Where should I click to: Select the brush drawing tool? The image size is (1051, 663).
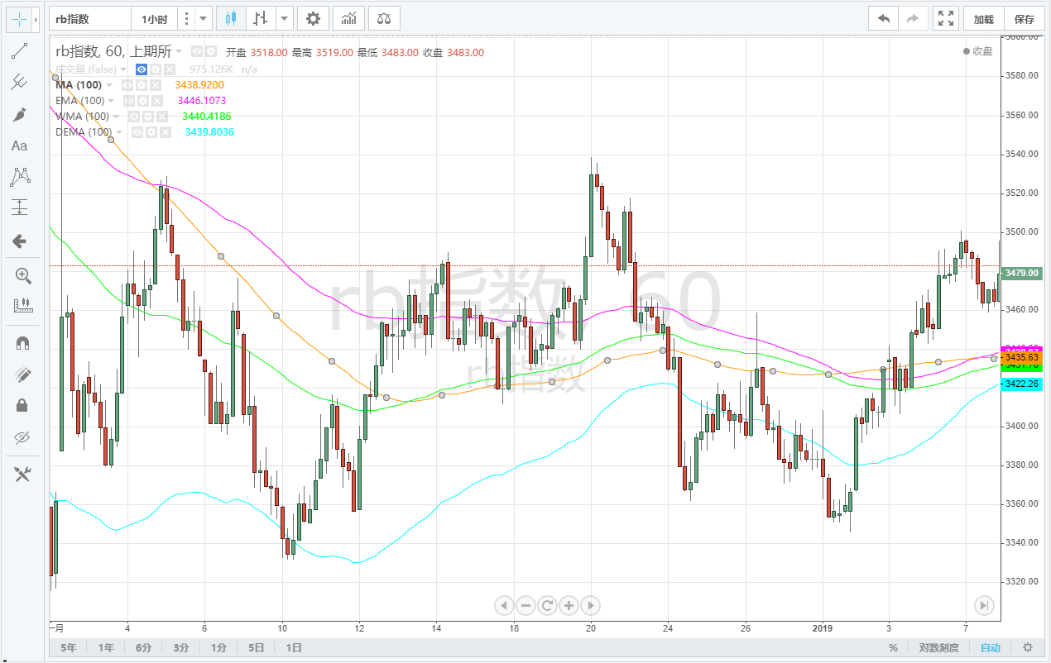19,114
